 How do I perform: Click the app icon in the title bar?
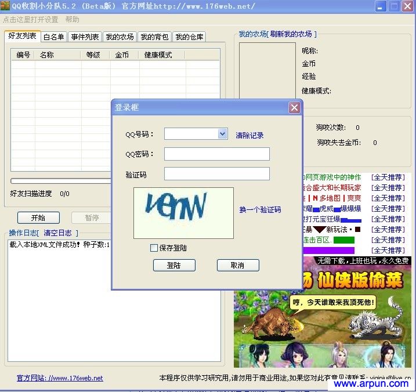pyautogui.click(x=5, y=6)
